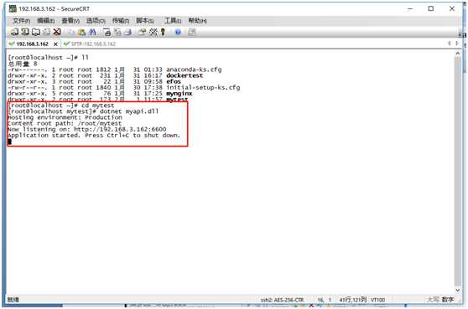Screen dimensions: 468x309
Task: Open Global Options tools icon
Action: click(x=153, y=32)
